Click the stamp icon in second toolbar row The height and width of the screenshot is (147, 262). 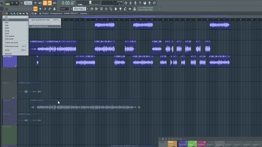(54, 9)
